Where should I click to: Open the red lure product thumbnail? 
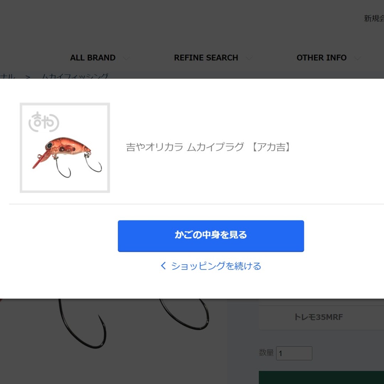65,148
